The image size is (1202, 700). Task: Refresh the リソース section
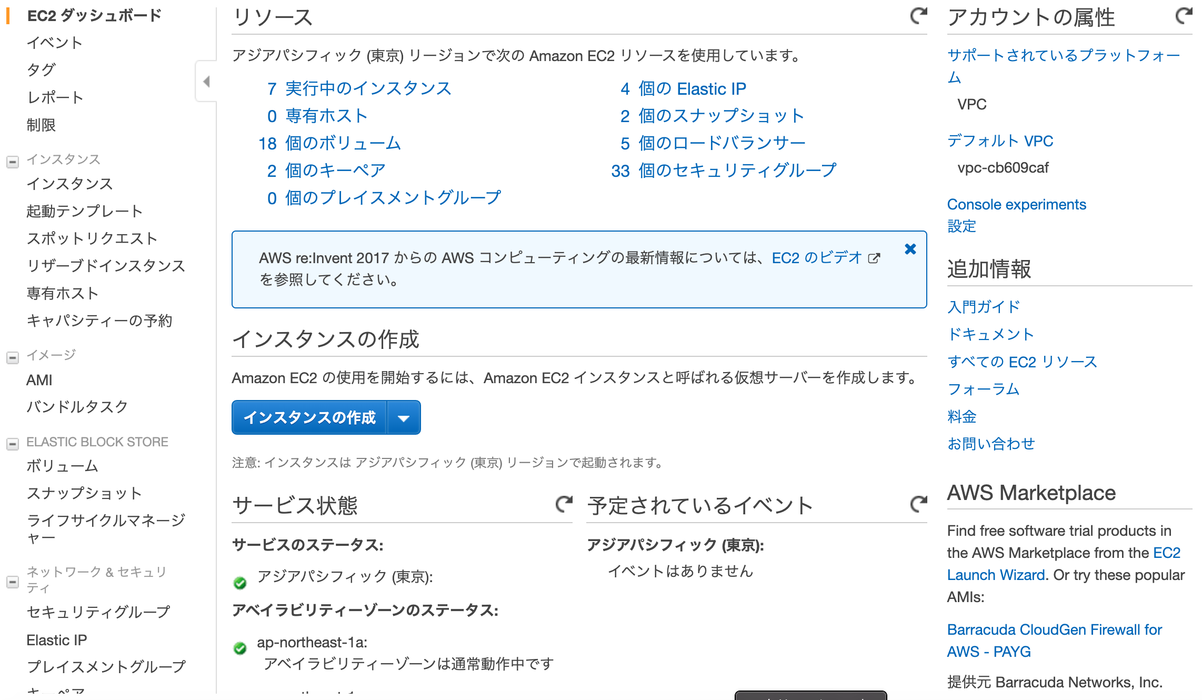pos(918,16)
